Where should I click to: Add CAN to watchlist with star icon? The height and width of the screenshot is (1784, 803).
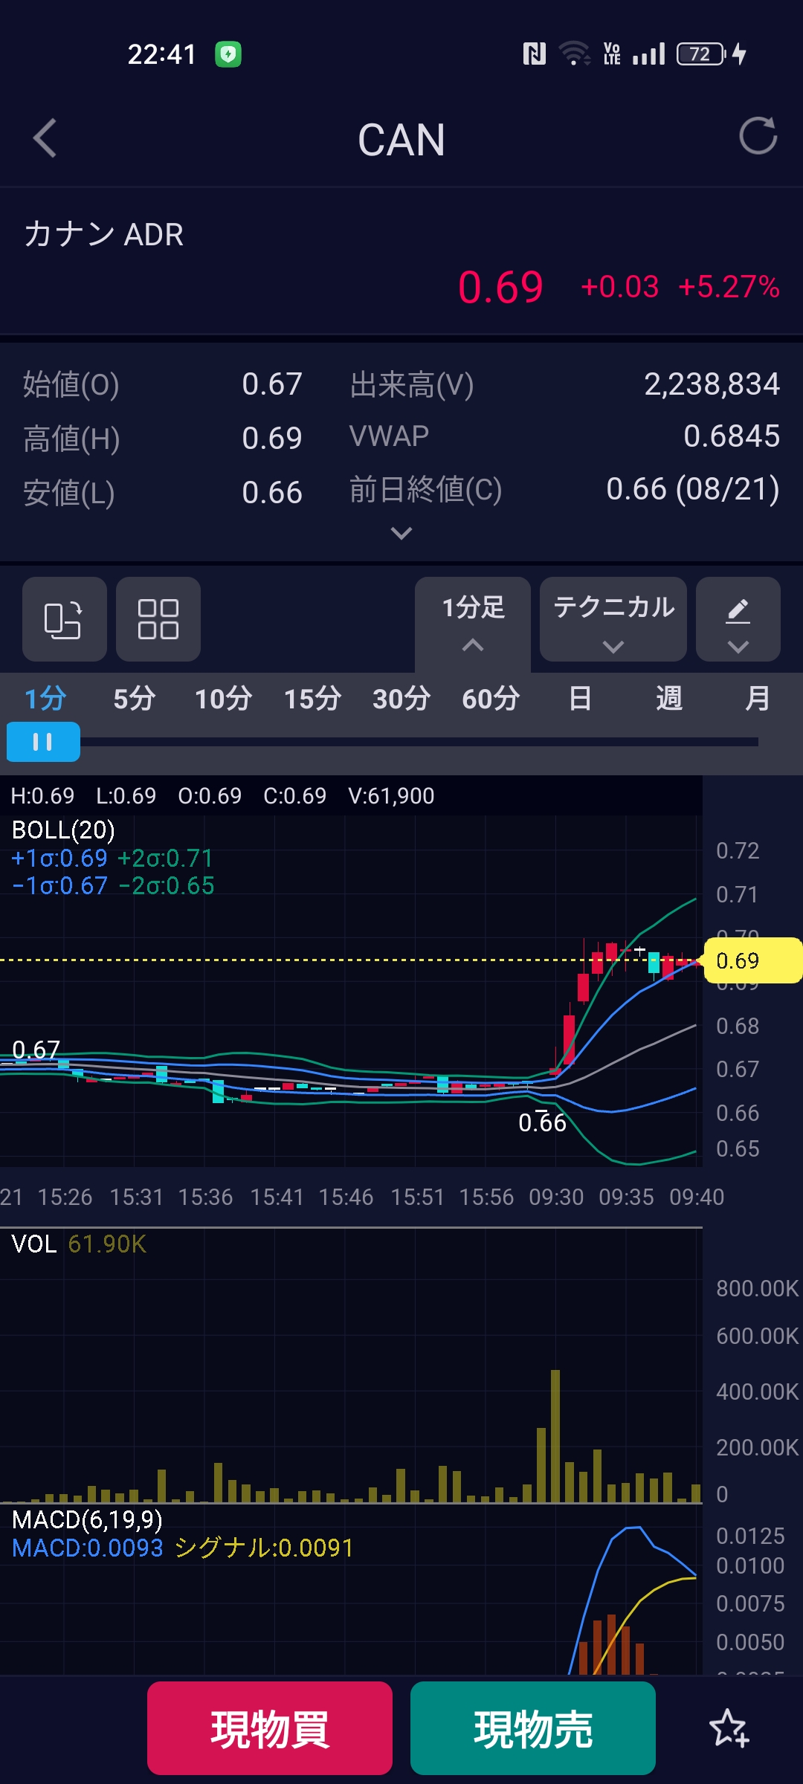[x=729, y=1728]
